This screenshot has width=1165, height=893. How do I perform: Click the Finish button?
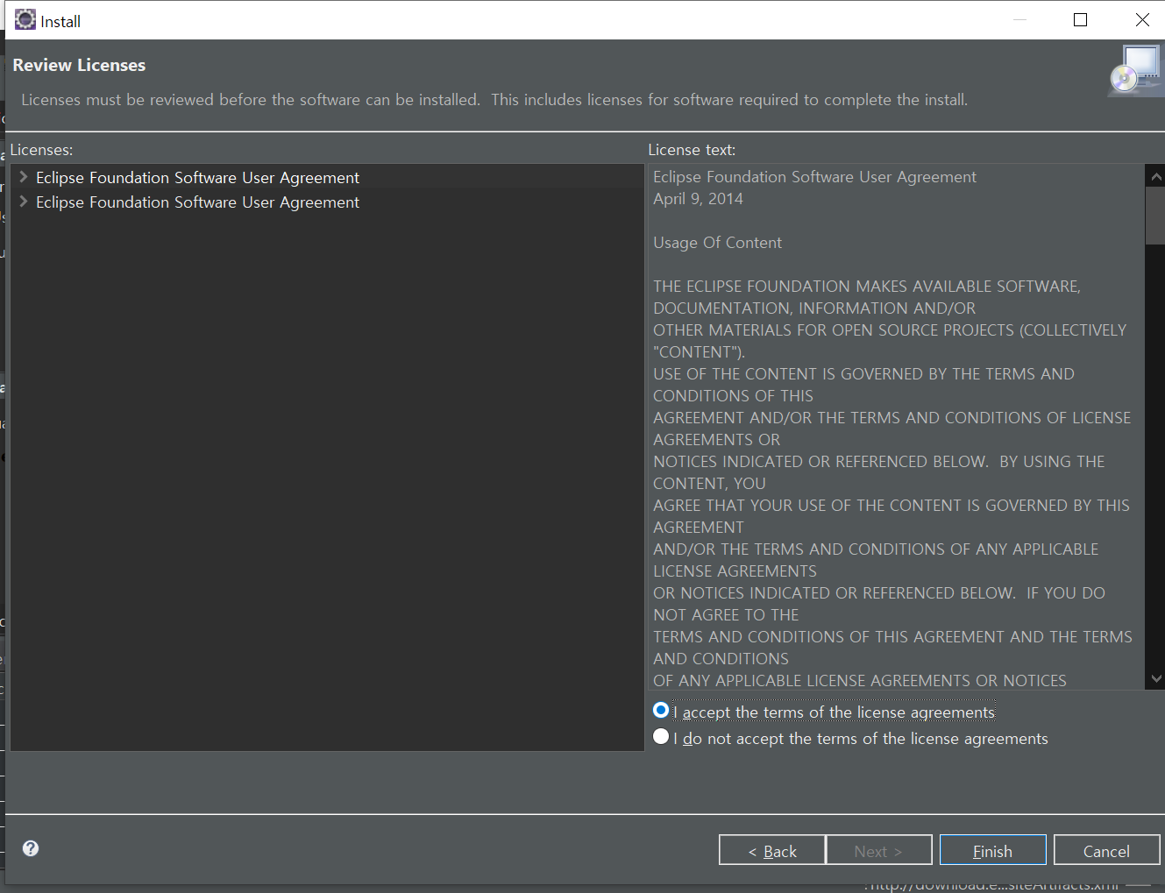[992, 850]
